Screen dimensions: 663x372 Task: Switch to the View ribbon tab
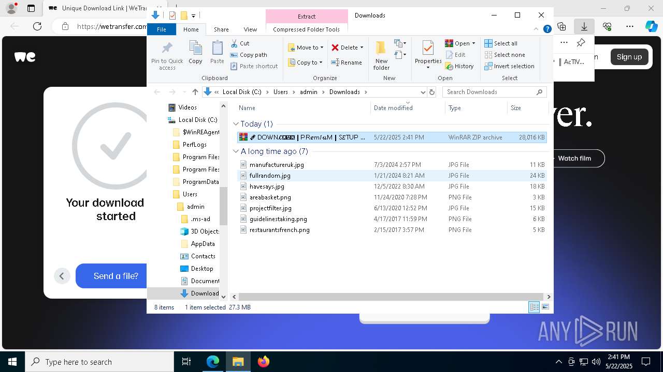(x=250, y=29)
